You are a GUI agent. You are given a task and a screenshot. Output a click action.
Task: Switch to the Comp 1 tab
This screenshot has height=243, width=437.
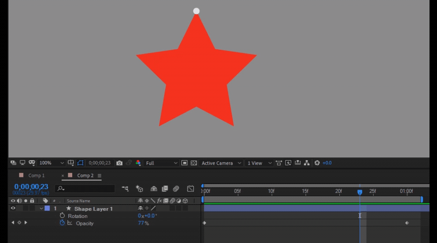(36, 175)
